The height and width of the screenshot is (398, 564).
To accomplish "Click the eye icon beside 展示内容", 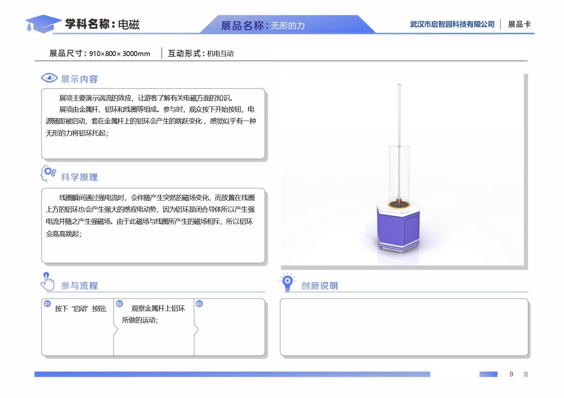I will [x=49, y=78].
